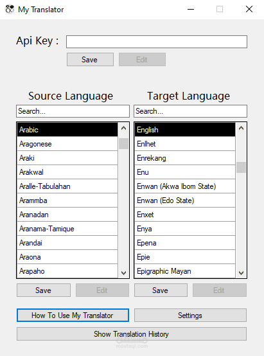Select Arapaho in Source Language list

coord(67,271)
